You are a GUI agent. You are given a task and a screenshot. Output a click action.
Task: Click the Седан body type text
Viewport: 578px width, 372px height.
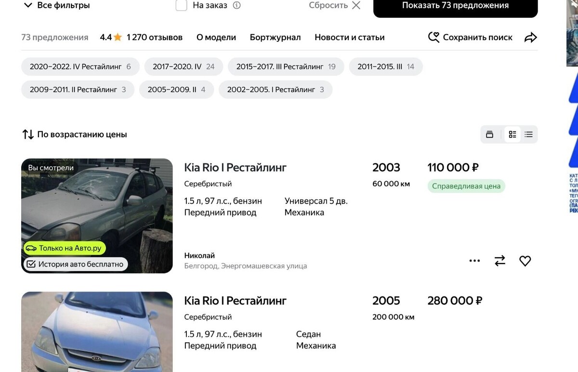[x=308, y=334]
